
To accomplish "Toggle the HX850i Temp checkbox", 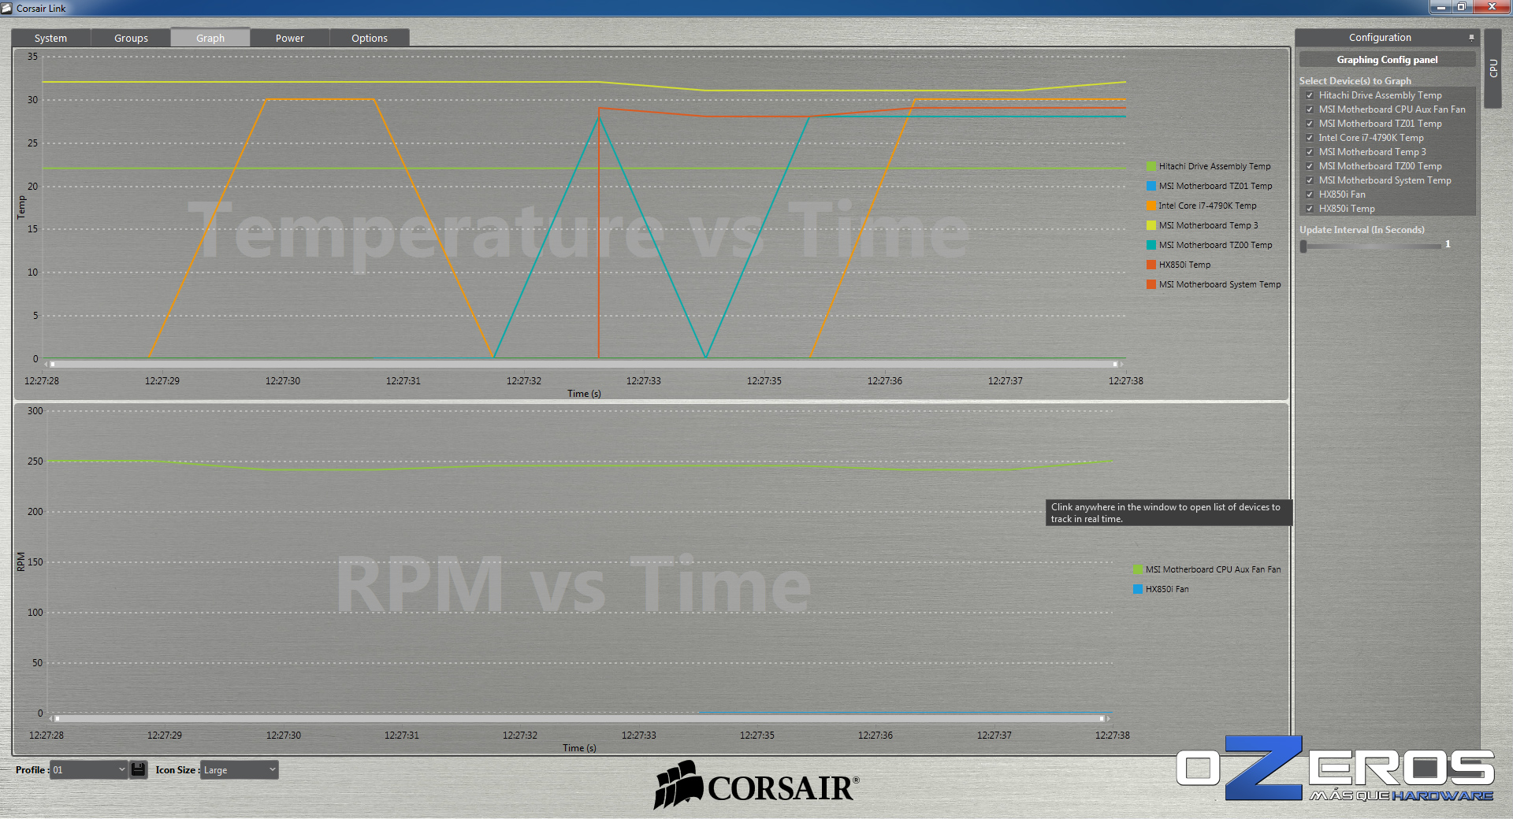I will [1310, 209].
